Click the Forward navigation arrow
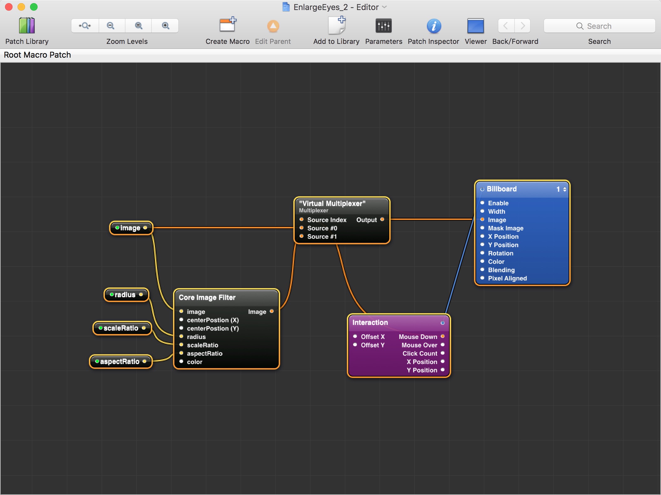The image size is (661, 495). (x=522, y=26)
